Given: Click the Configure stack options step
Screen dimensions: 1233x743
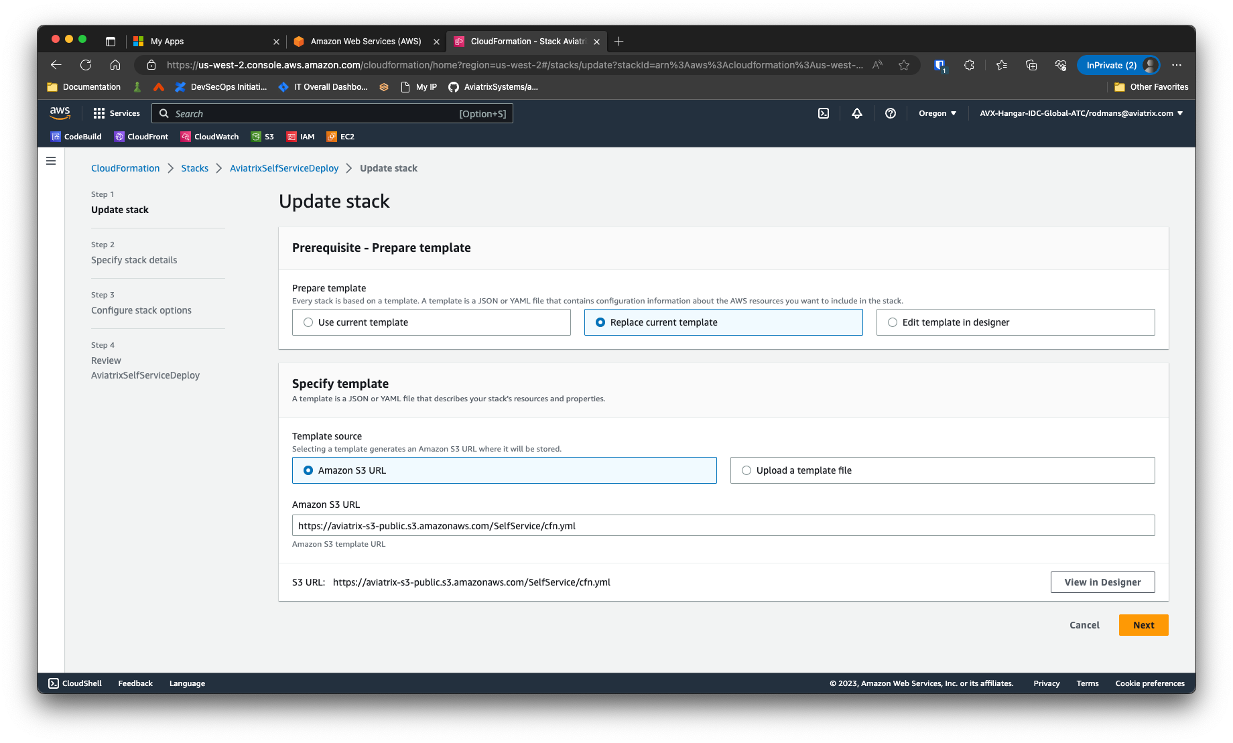Looking at the screenshot, I should (x=141, y=310).
